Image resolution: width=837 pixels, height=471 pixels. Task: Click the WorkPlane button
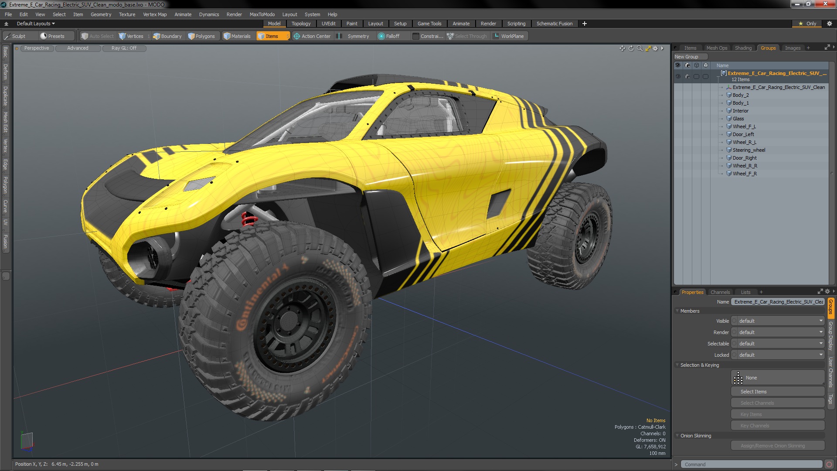coord(509,36)
